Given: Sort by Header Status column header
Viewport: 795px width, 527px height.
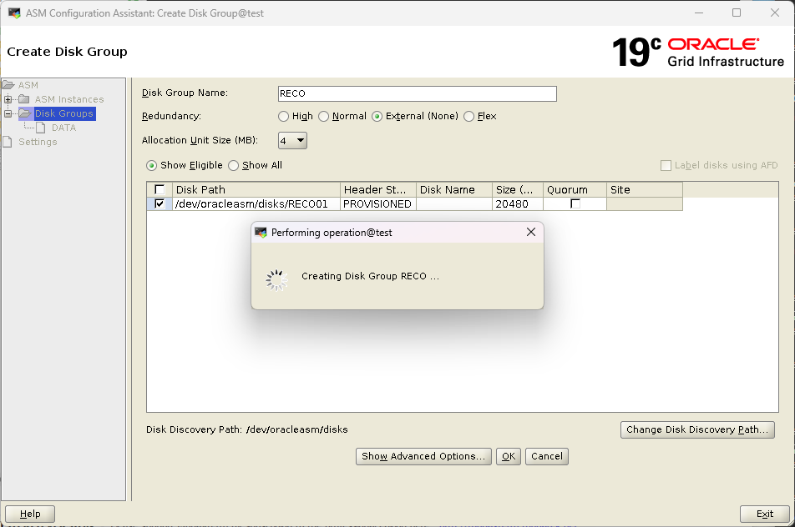Looking at the screenshot, I should 378,189.
